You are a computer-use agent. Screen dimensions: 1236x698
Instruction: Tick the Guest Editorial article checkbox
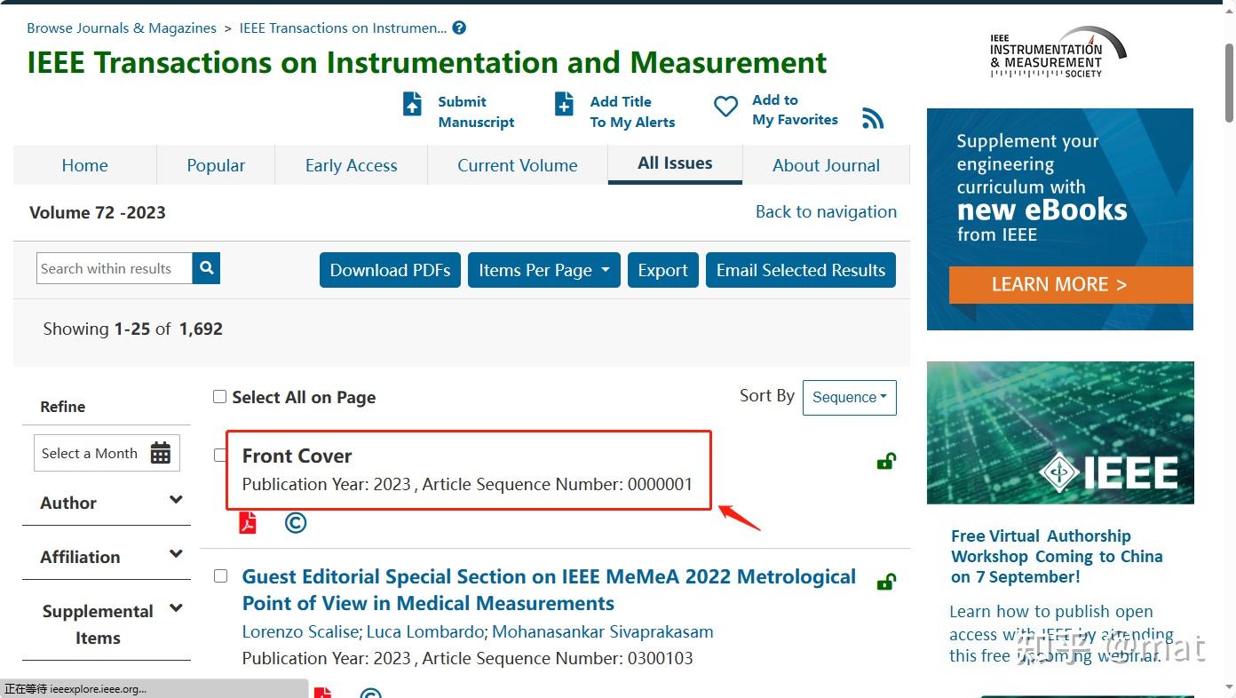point(220,576)
